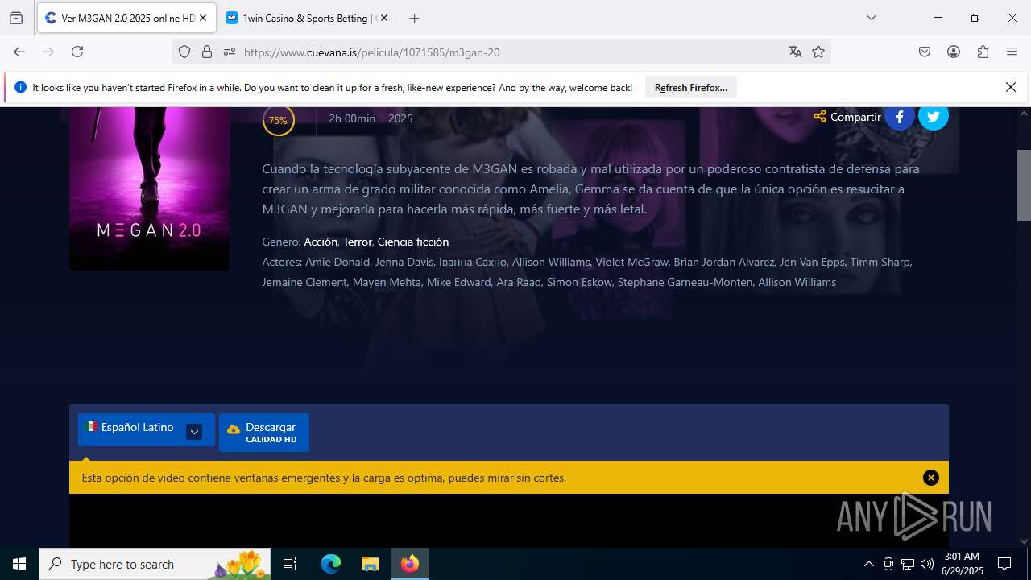
Task: Click actor name Jen Van Epps
Action: click(x=812, y=262)
